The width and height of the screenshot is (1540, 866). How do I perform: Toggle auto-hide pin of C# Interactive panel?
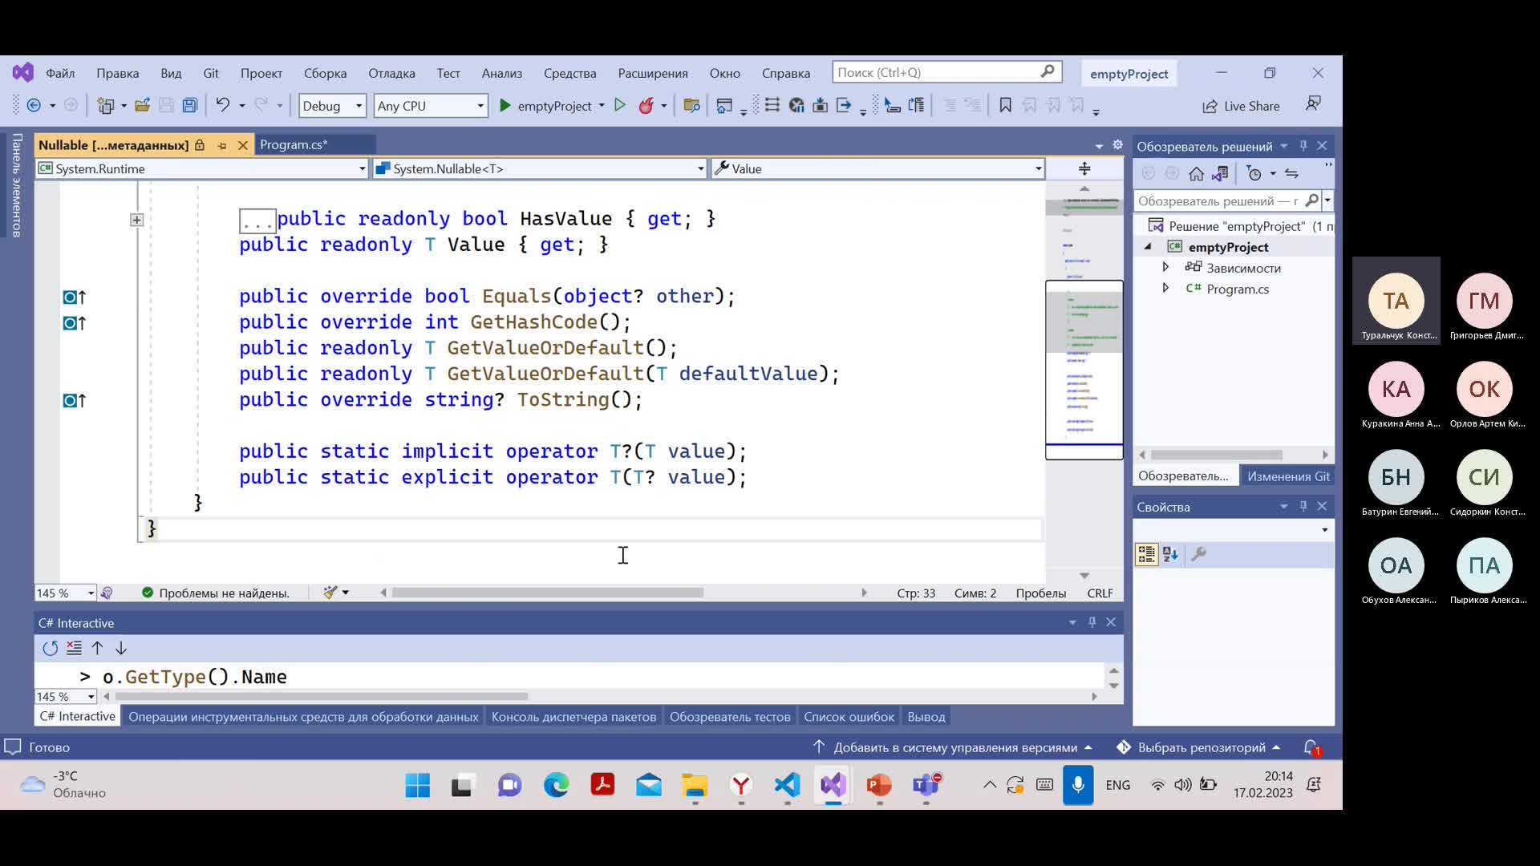[x=1092, y=622]
